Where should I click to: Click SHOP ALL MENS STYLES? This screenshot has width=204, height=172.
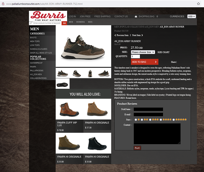click(x=41, y=53)
